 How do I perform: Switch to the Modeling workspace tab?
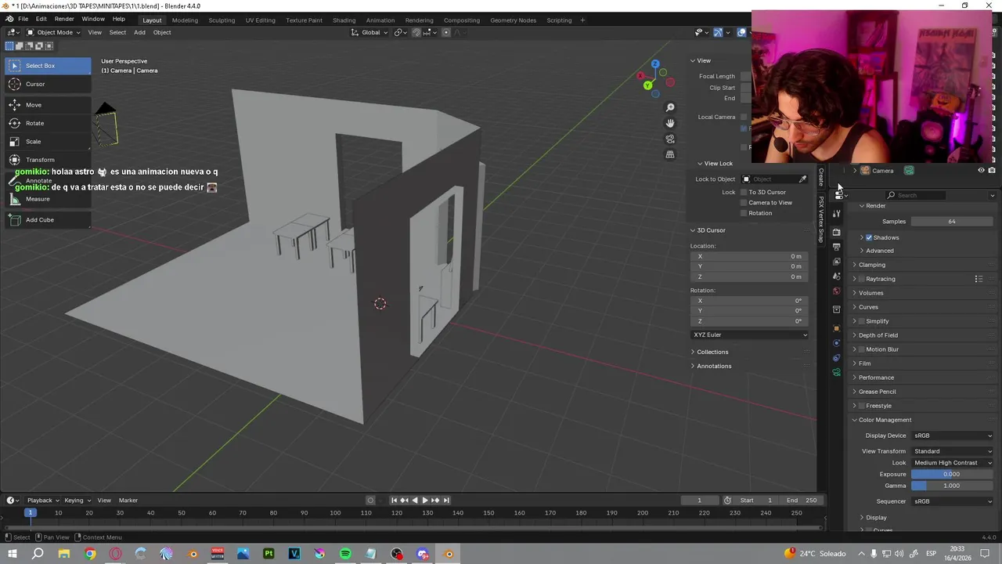(x=185, y=20)
